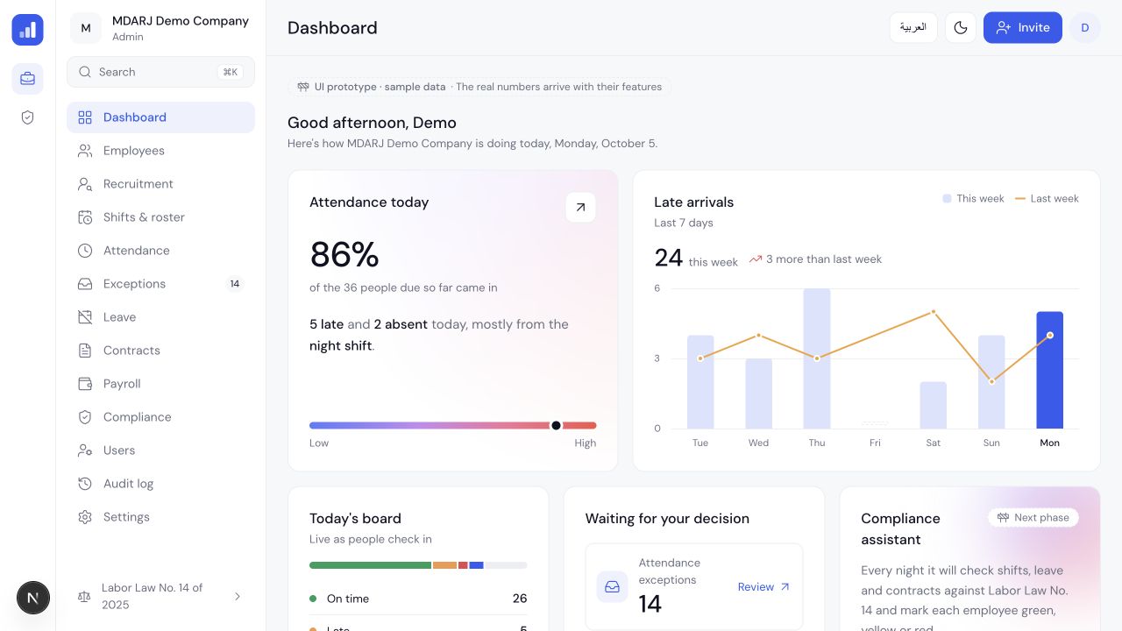This screenshot has height=631, width=1122.
Task: Open the briefcase workspace icon in the rail
Action: 27,79
